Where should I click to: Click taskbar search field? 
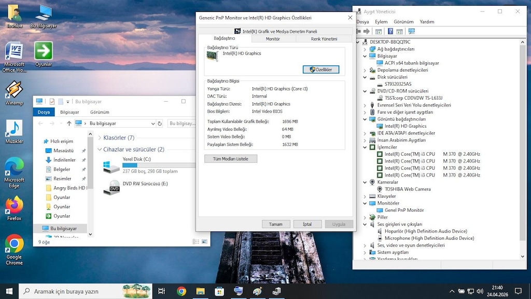(86, 291)
